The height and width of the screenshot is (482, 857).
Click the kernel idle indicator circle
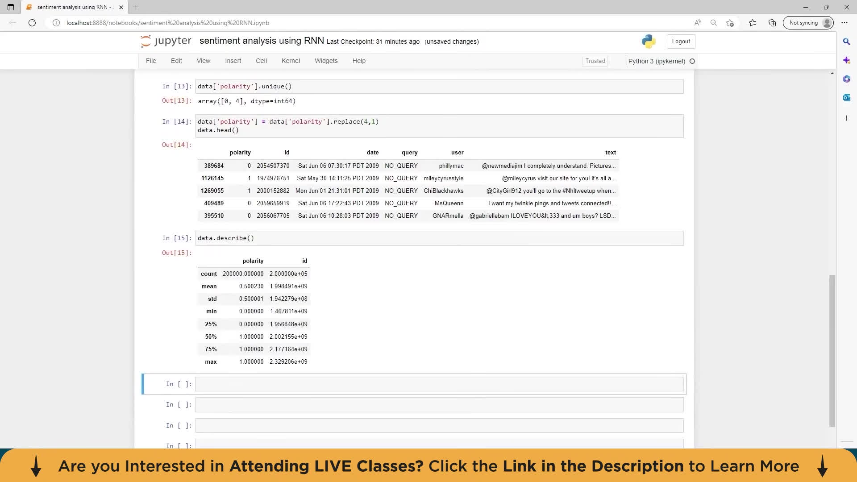pyautogui.click(x=692, y=61)
